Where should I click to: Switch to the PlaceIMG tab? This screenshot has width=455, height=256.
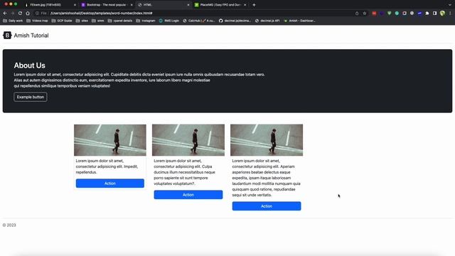(x=220, y=5)
